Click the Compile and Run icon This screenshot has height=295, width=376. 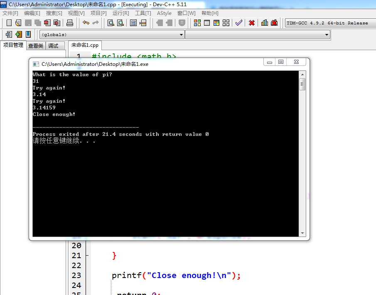pos(216,23)
